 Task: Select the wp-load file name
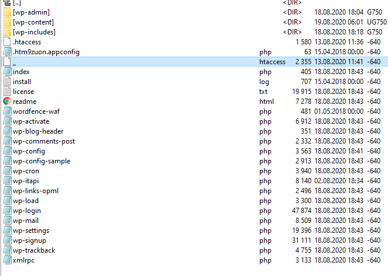26,201
